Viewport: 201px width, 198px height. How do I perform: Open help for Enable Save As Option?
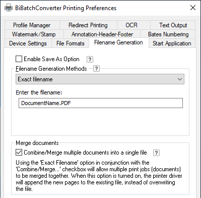90,59
